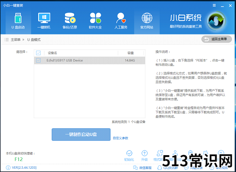The image size is (236, 172).
Task: Click the U盘模式 breadcrumb item
Action: pyautogui.click(x=34, y=40)
